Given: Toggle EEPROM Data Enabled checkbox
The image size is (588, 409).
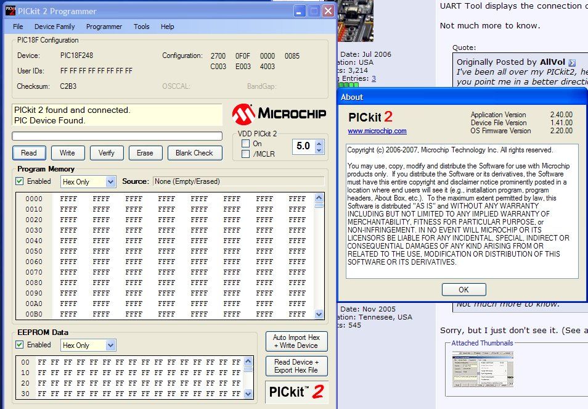Looking at the screenshot, I should pos(20,344).
